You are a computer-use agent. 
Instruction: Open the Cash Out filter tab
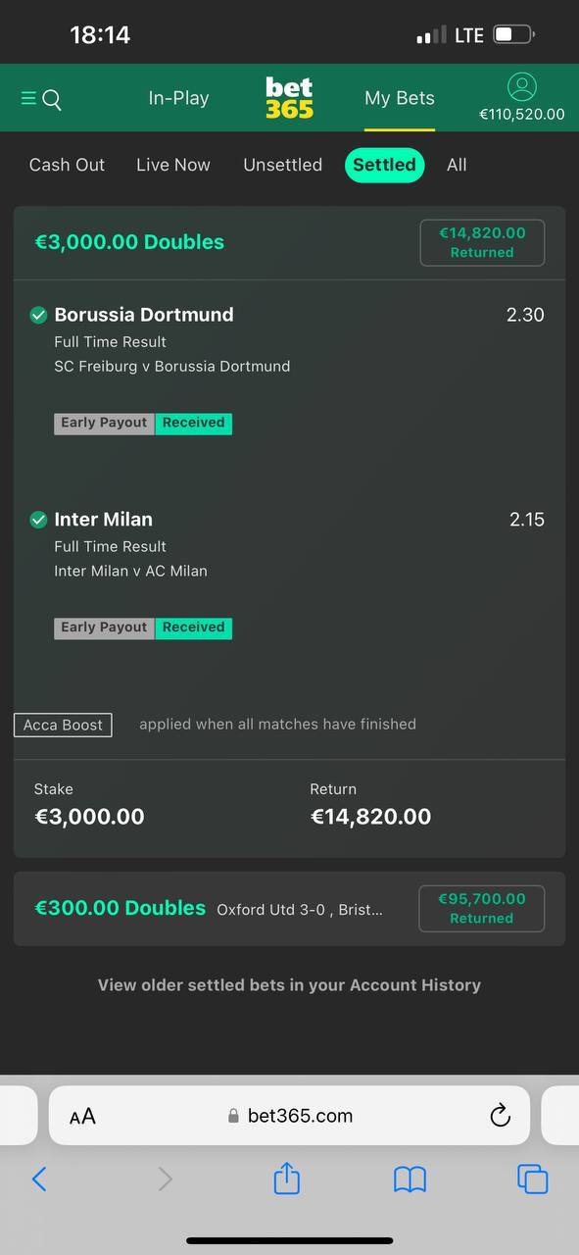pos(67,165)
